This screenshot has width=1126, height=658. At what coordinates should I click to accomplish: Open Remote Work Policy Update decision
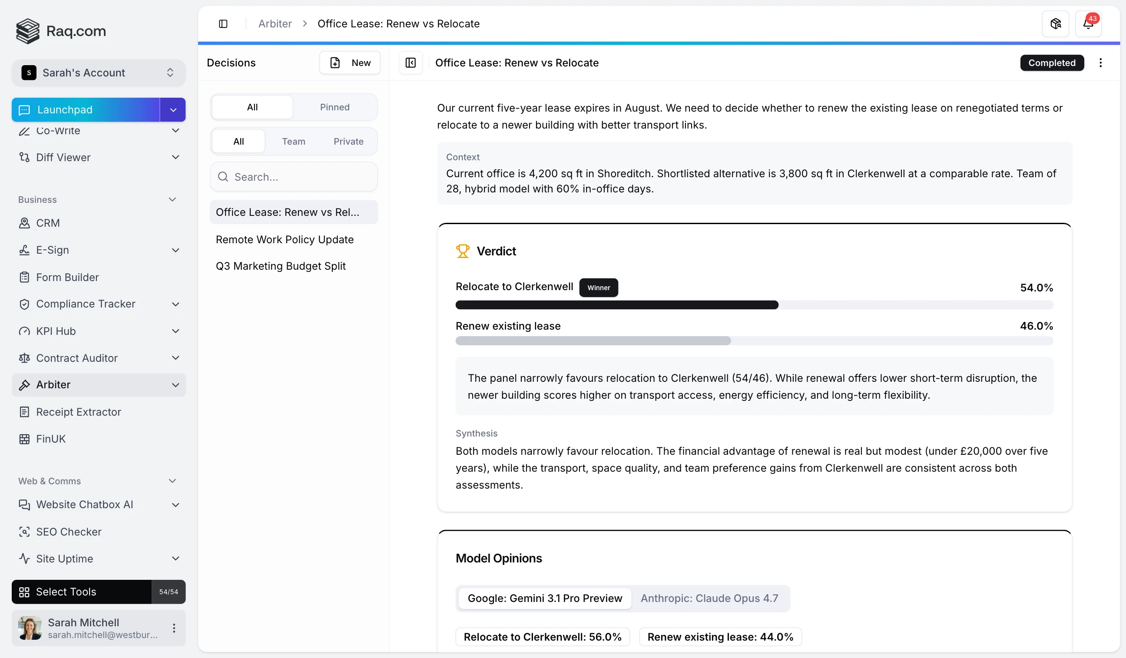pyautogui.click(x=284, y=239)
